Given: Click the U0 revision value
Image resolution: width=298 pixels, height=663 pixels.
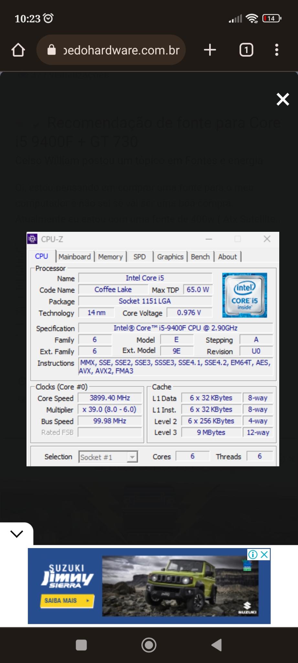Looking at the screenshot, I should click(256, 351).
